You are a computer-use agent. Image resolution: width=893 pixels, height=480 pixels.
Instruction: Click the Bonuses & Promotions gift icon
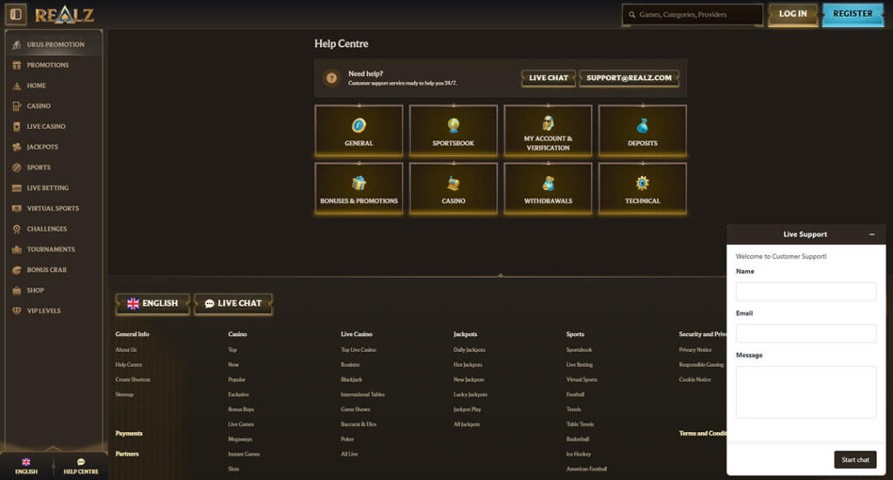point(358,184)
